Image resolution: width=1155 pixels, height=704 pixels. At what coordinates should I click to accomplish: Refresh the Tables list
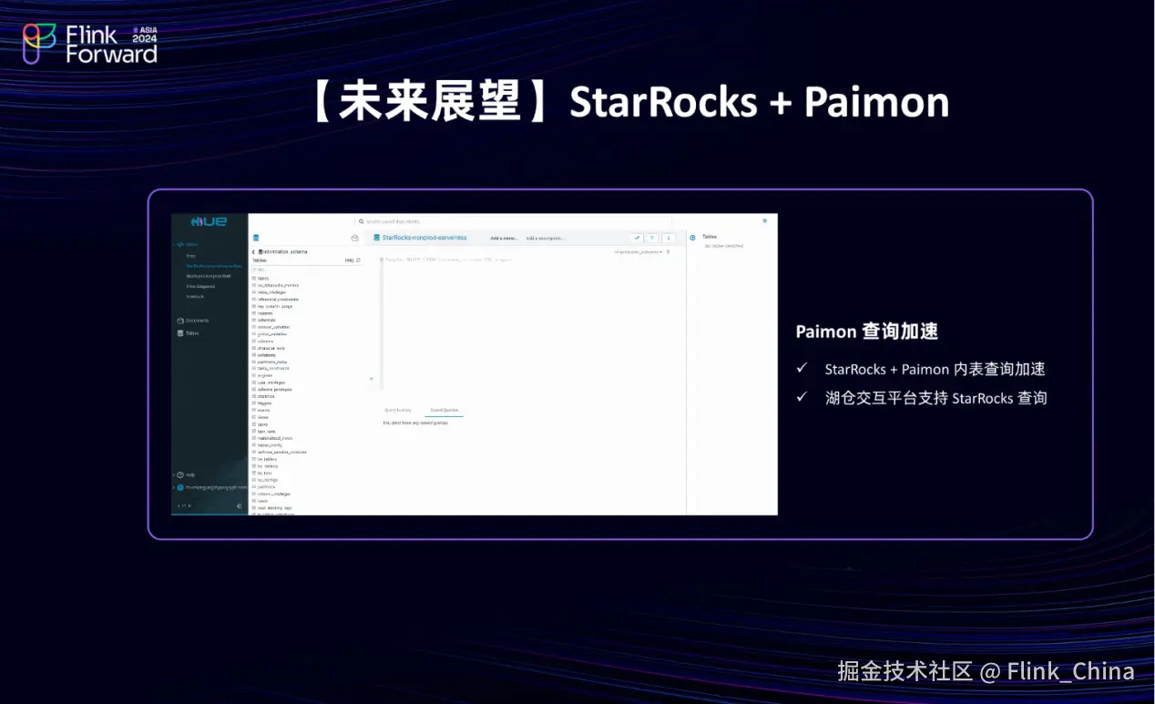[358, 260]
